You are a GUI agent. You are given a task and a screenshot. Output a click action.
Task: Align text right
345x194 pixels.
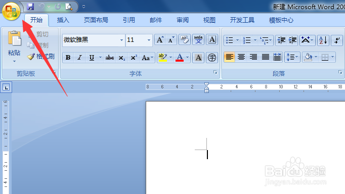click(253, 57)
